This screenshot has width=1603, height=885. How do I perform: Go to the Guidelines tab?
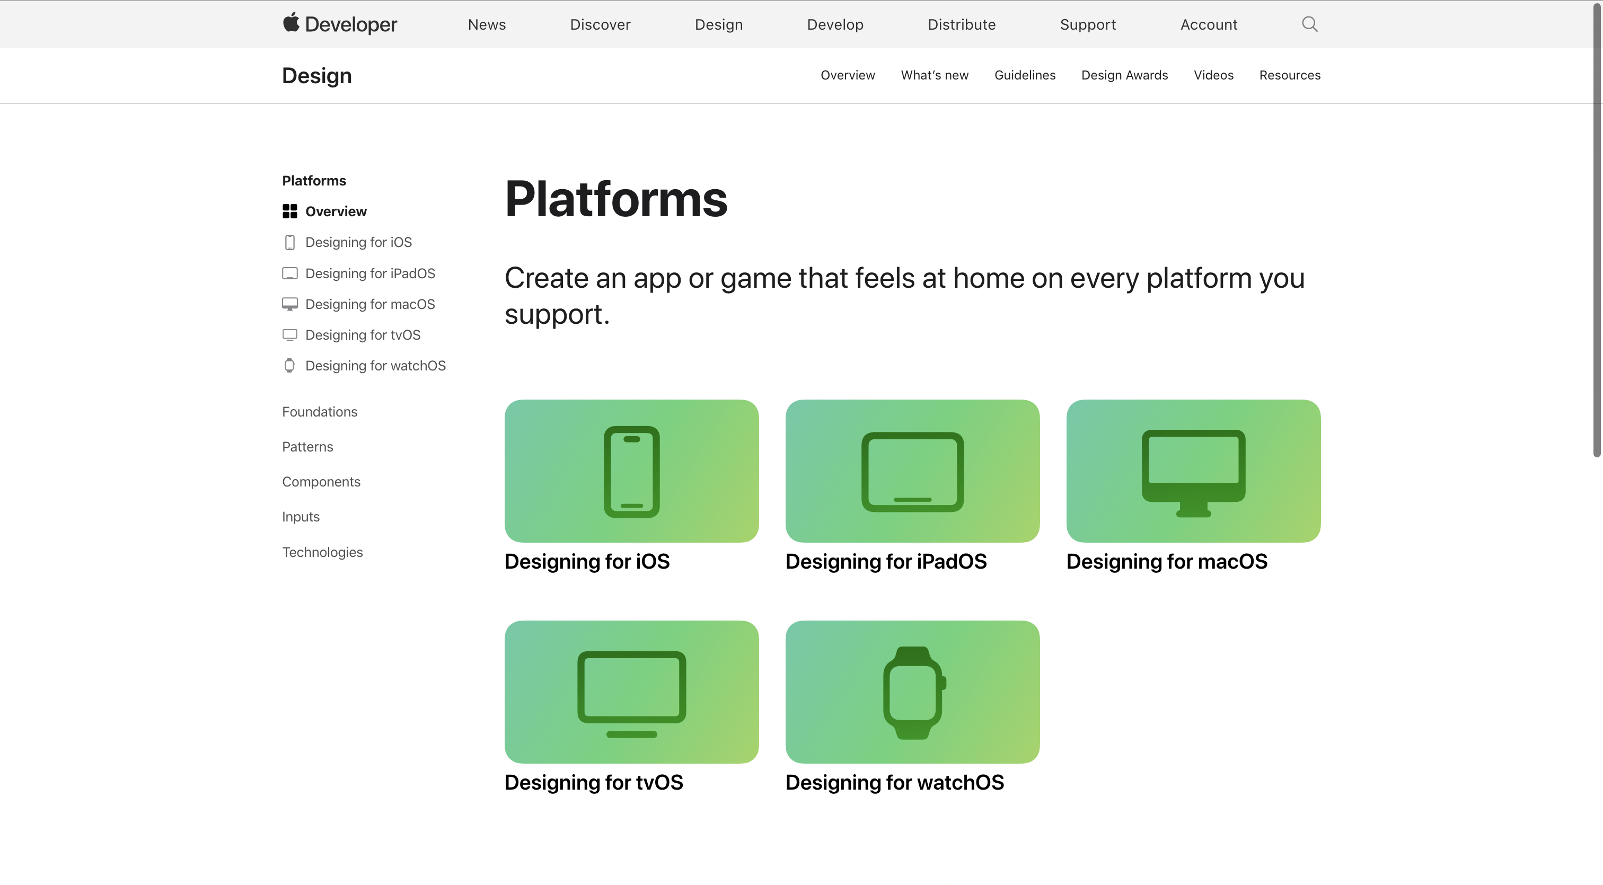tap(1024, 75)
